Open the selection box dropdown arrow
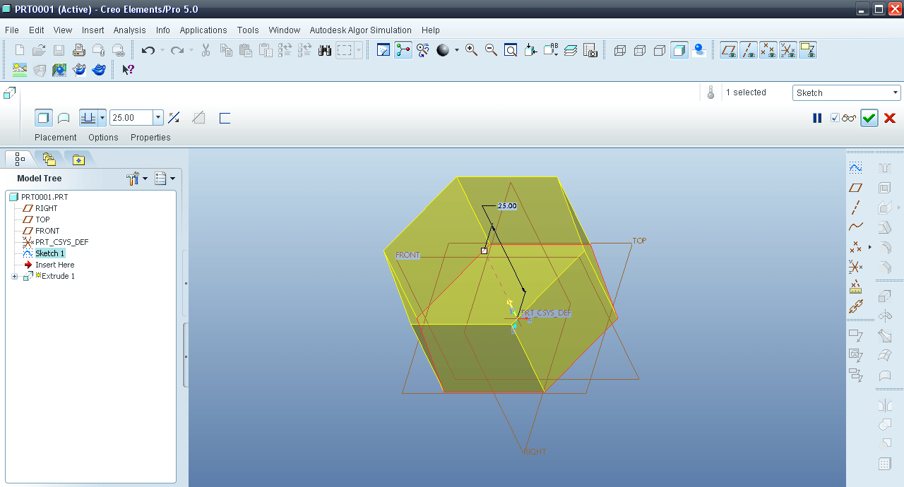The width and height of the screenshot is (904, 487). (359, 50)
